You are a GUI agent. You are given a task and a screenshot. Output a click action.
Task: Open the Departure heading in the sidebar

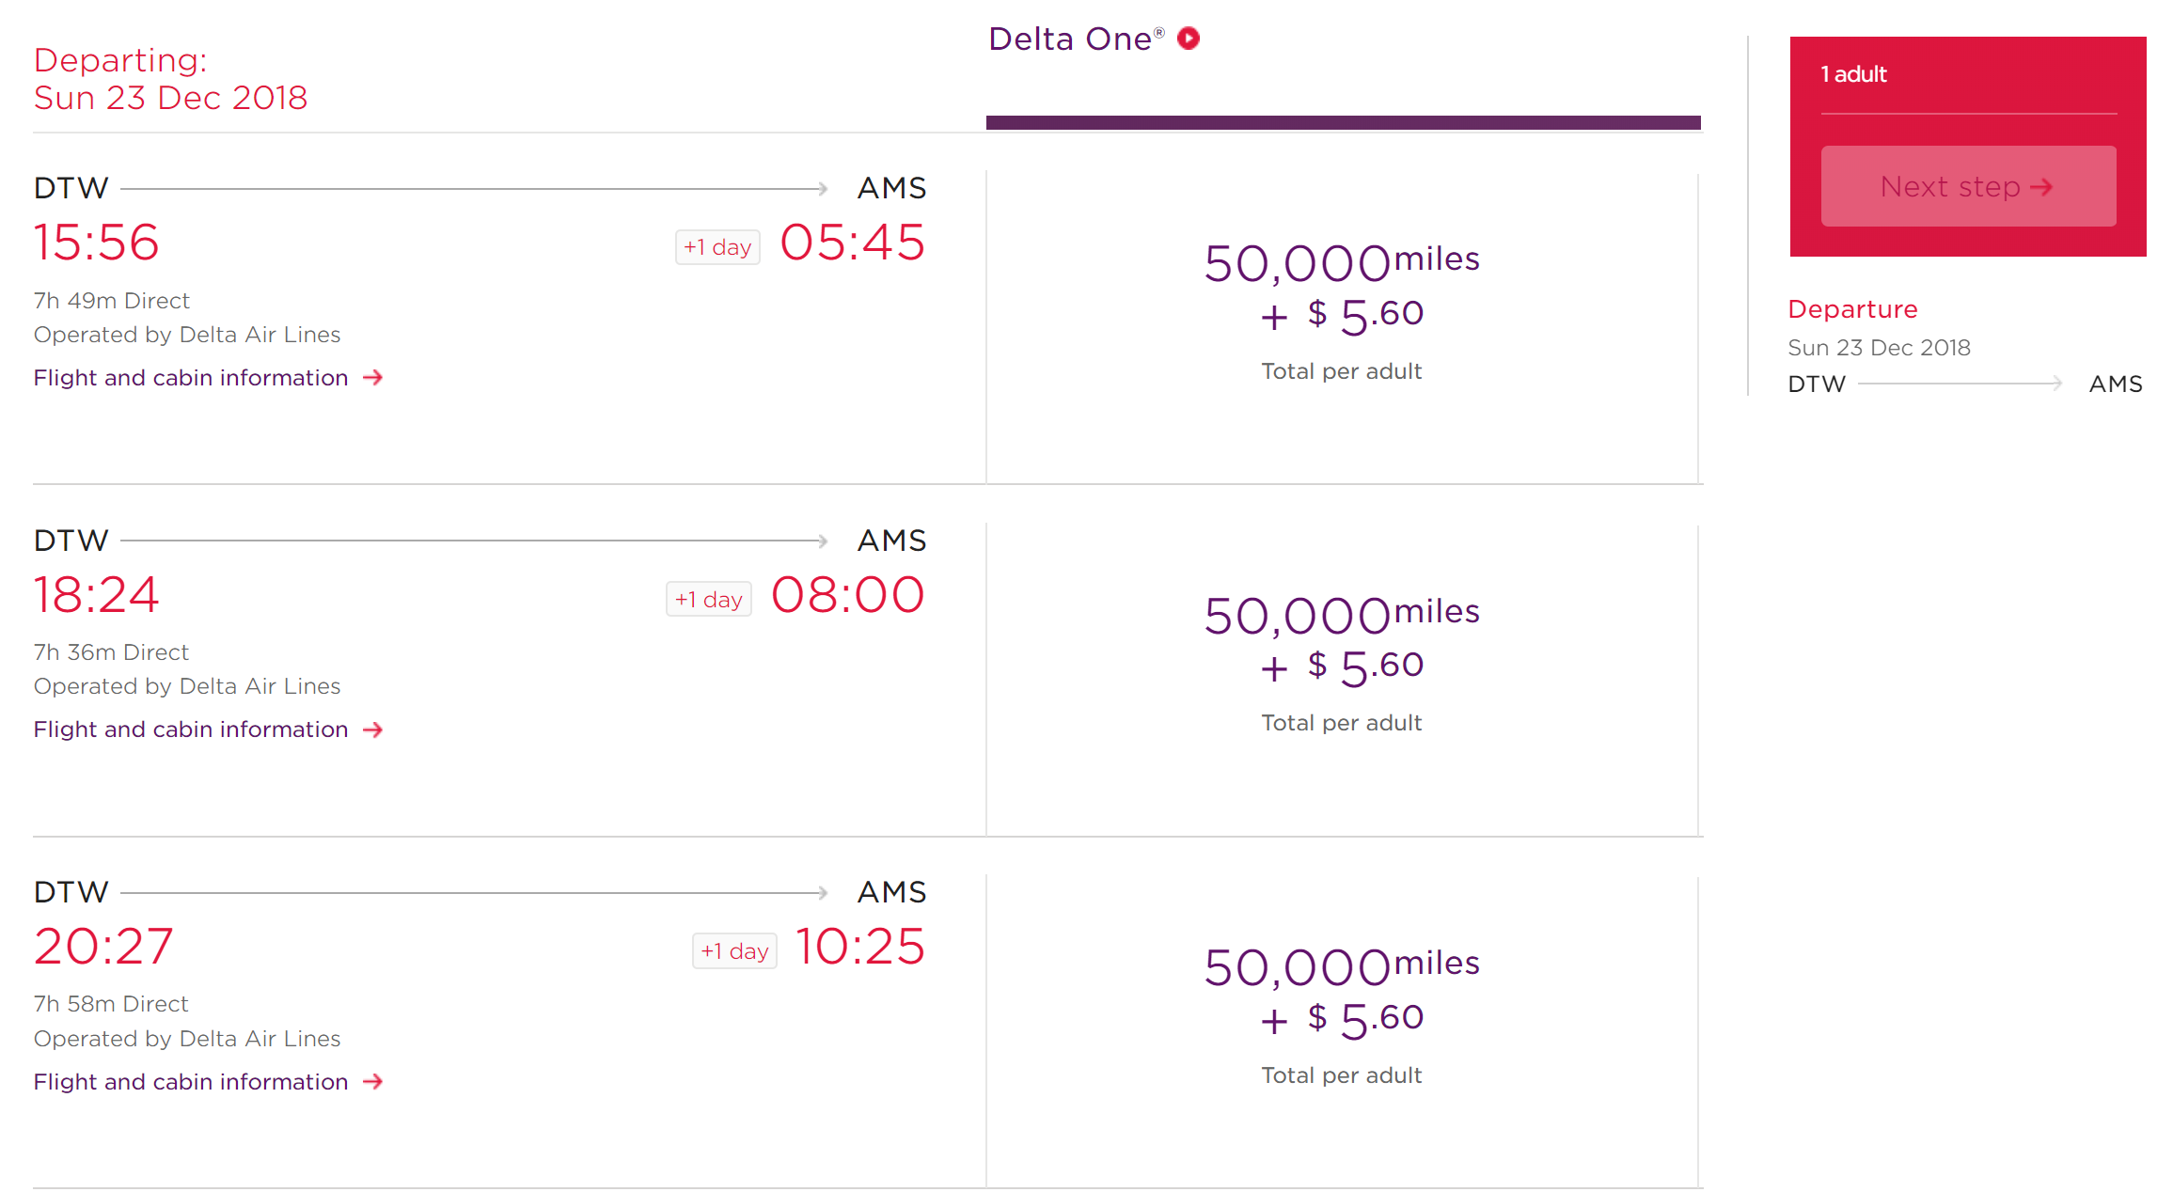(1852, 309)
